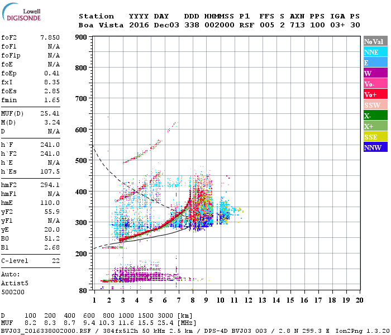This screenshot has width=391, height=335.
Task: Click the AXN value 713
Action: tap(297, 25)
